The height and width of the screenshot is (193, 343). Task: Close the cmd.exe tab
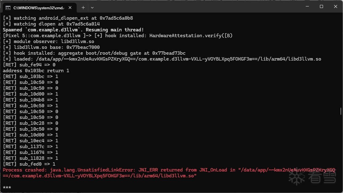coord(70,8)
